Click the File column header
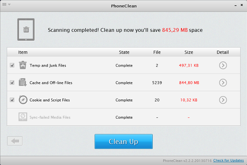247x165 pixels. (x=157, y=52)
